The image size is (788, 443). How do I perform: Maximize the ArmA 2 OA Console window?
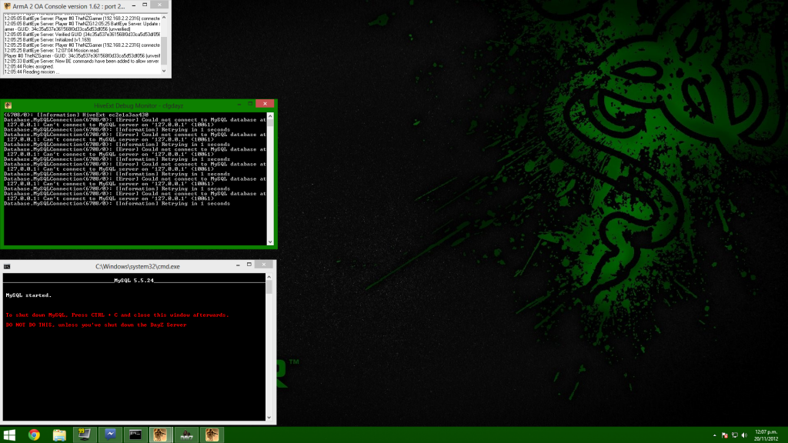pos(145,5)
